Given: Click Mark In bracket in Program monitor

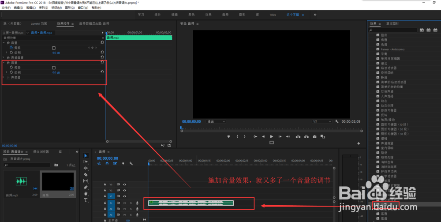Looking at the screenshot, I should pos(237,136).
